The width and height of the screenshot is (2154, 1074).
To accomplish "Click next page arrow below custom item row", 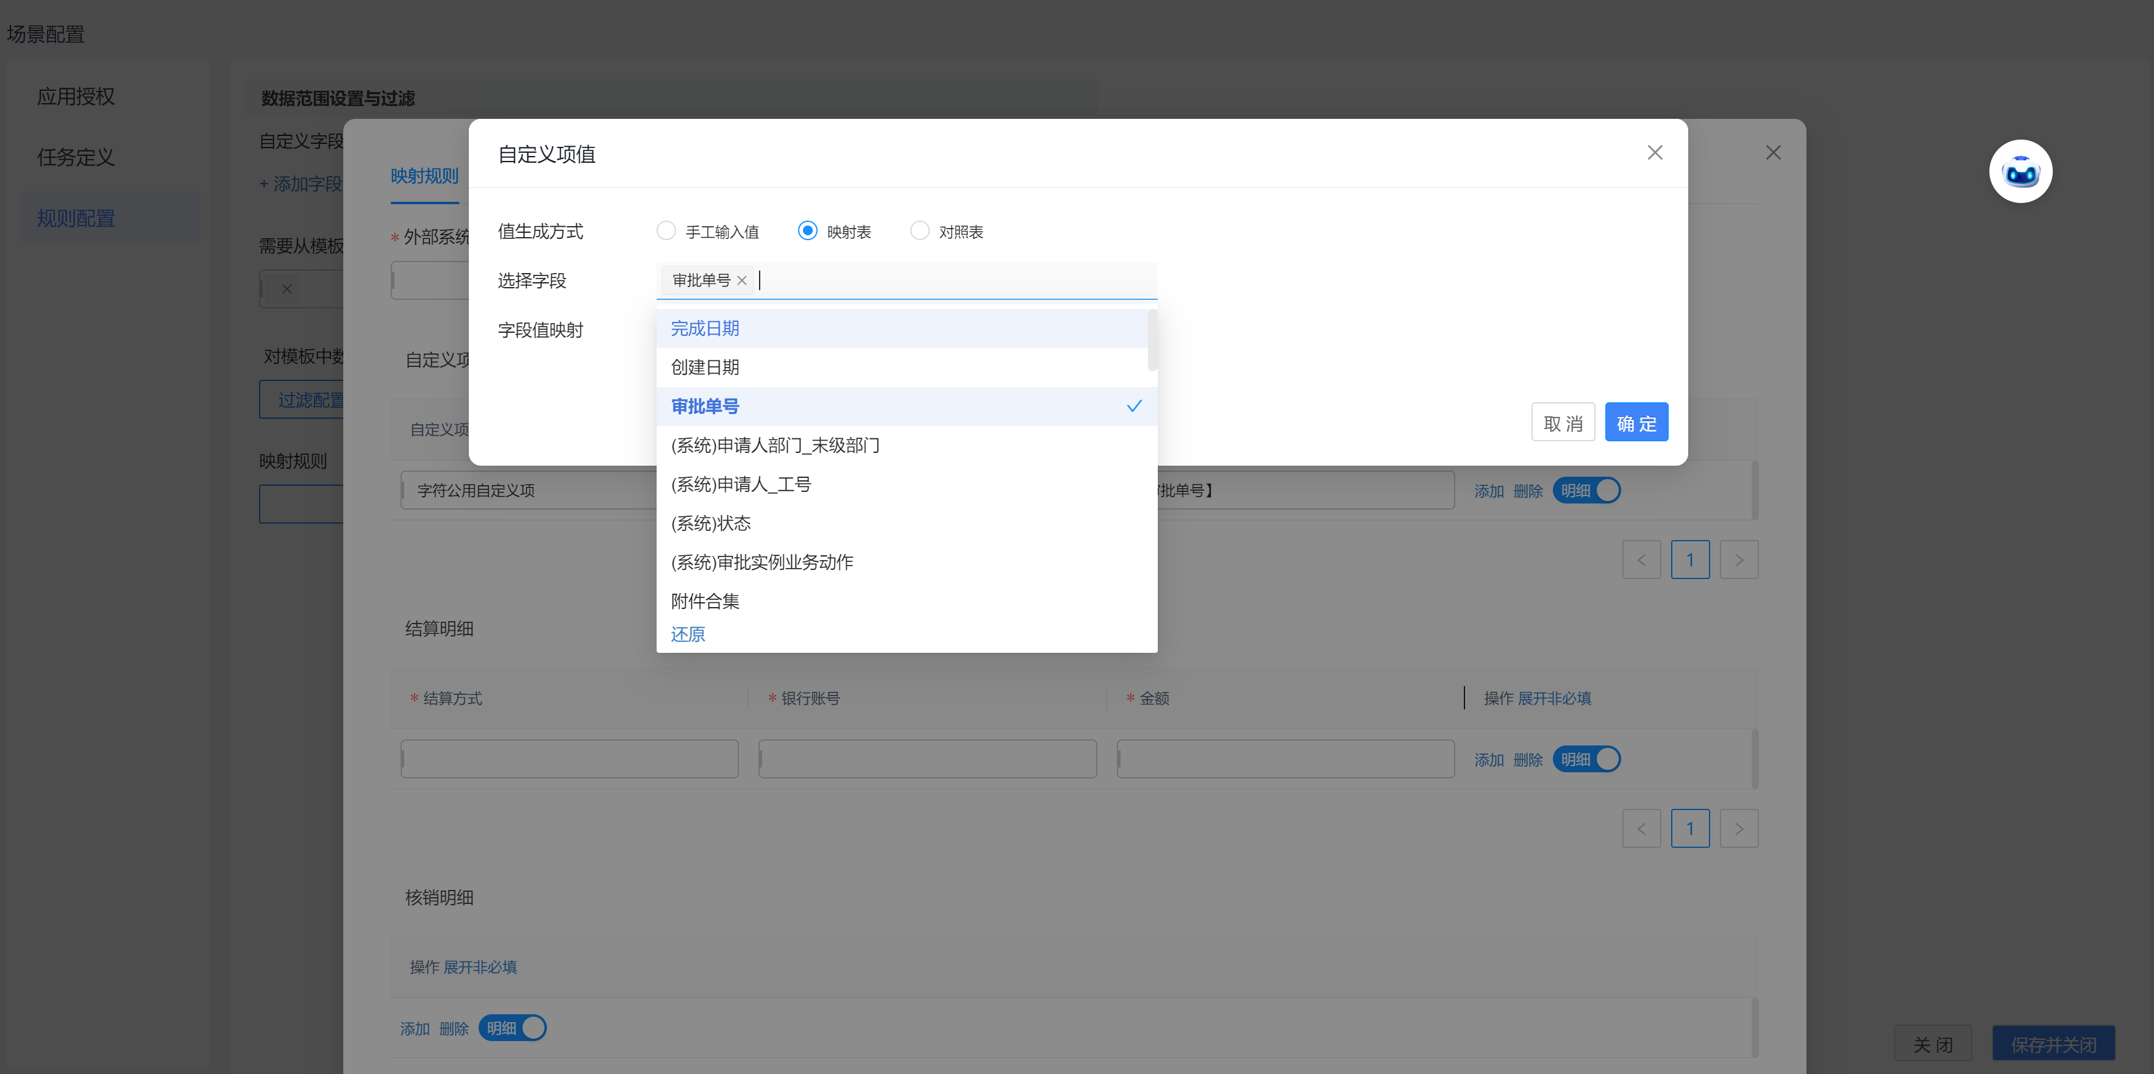I will pyautogui.click(x=1738, y=560).
